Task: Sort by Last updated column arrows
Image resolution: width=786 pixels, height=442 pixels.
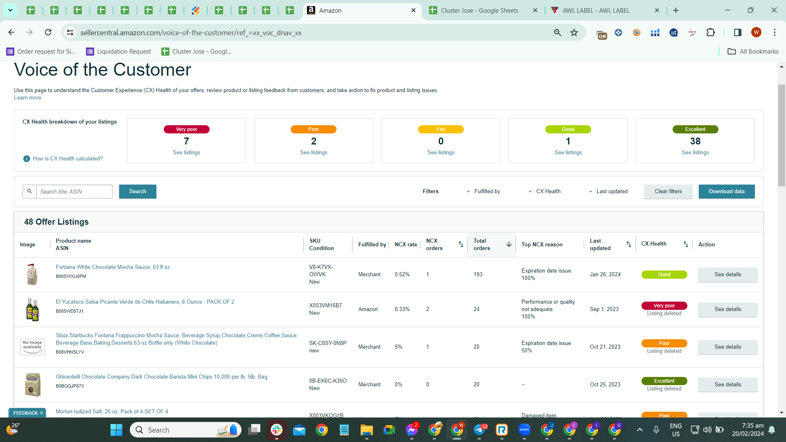Action: coord(629,244)
